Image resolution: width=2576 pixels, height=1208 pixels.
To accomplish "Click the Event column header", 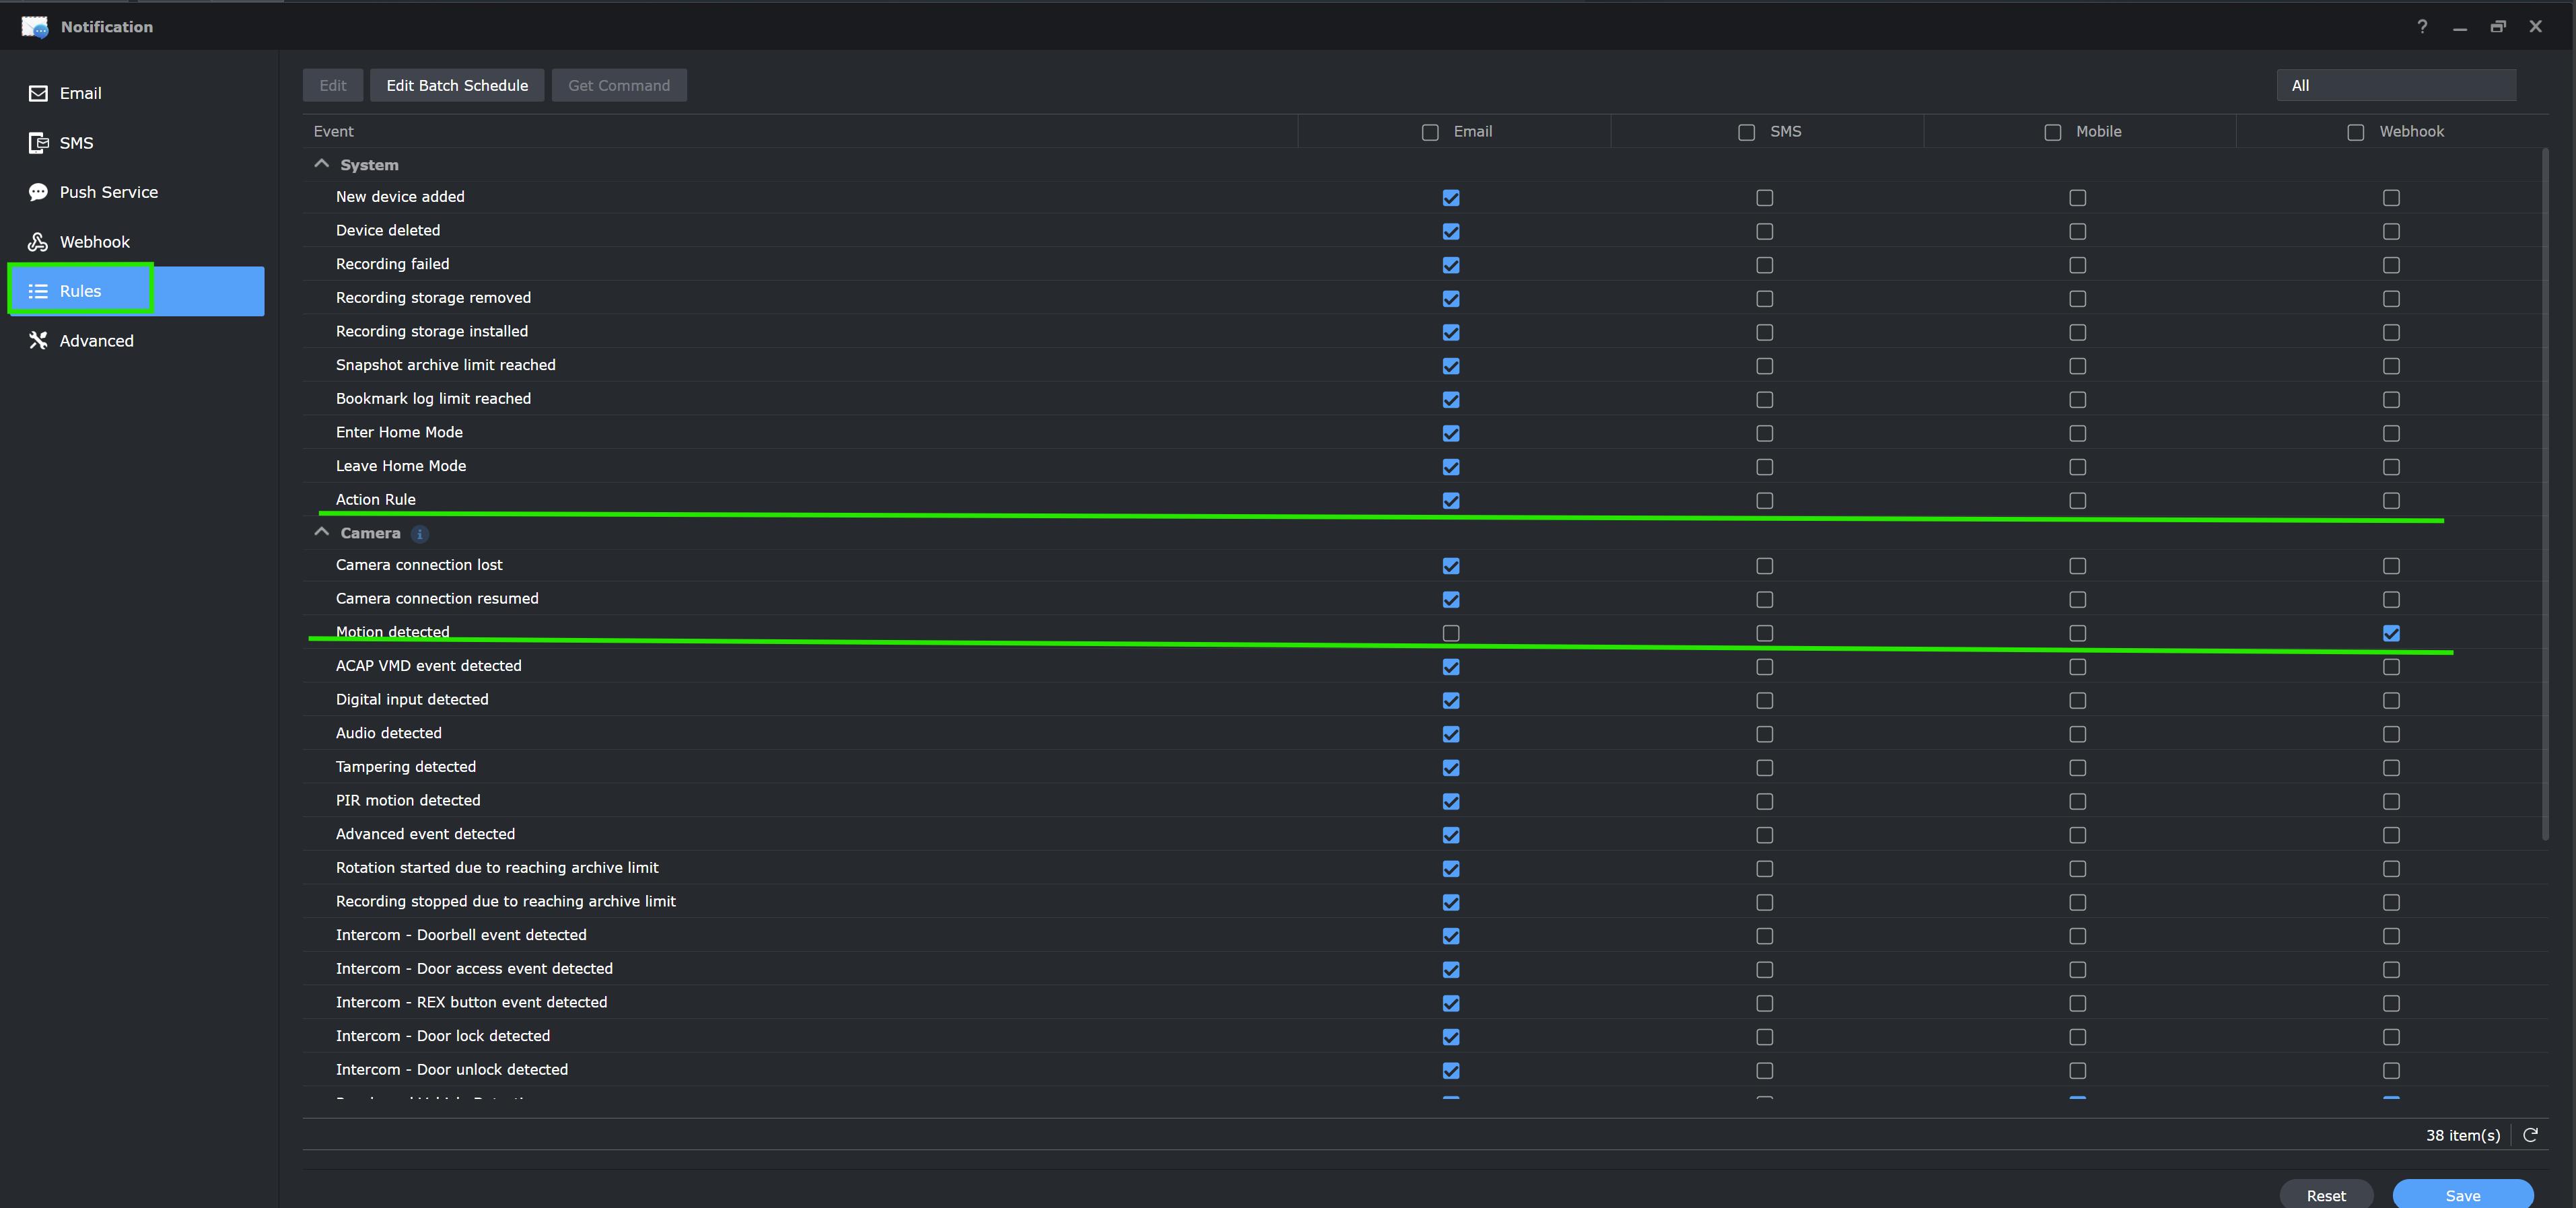I will 800,132.
